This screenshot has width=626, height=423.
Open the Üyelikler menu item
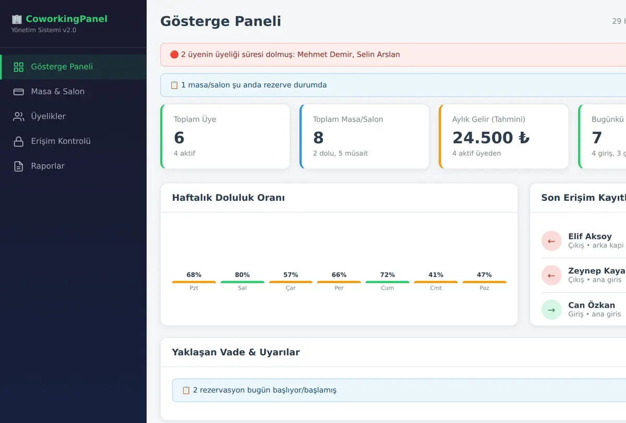point(74,116)
